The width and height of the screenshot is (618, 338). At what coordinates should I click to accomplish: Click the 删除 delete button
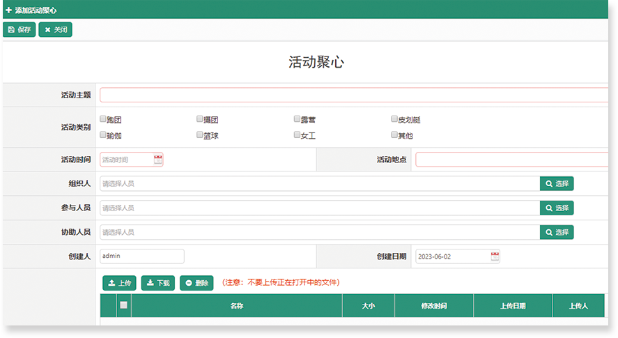click(x=196, y=283)
